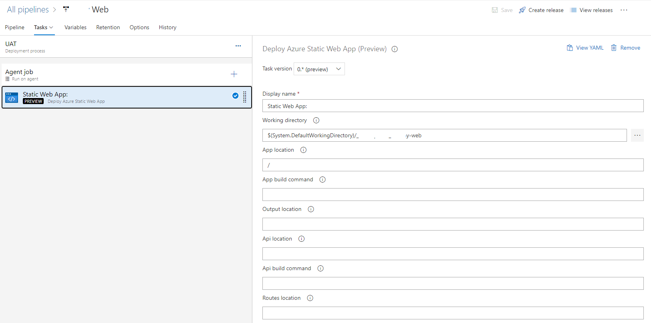651x323 pixels.
Task: Click the Output location input field
Action: (453, 224)
